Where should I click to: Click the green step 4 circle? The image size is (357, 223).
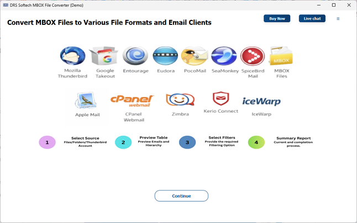tap(256, 142)
